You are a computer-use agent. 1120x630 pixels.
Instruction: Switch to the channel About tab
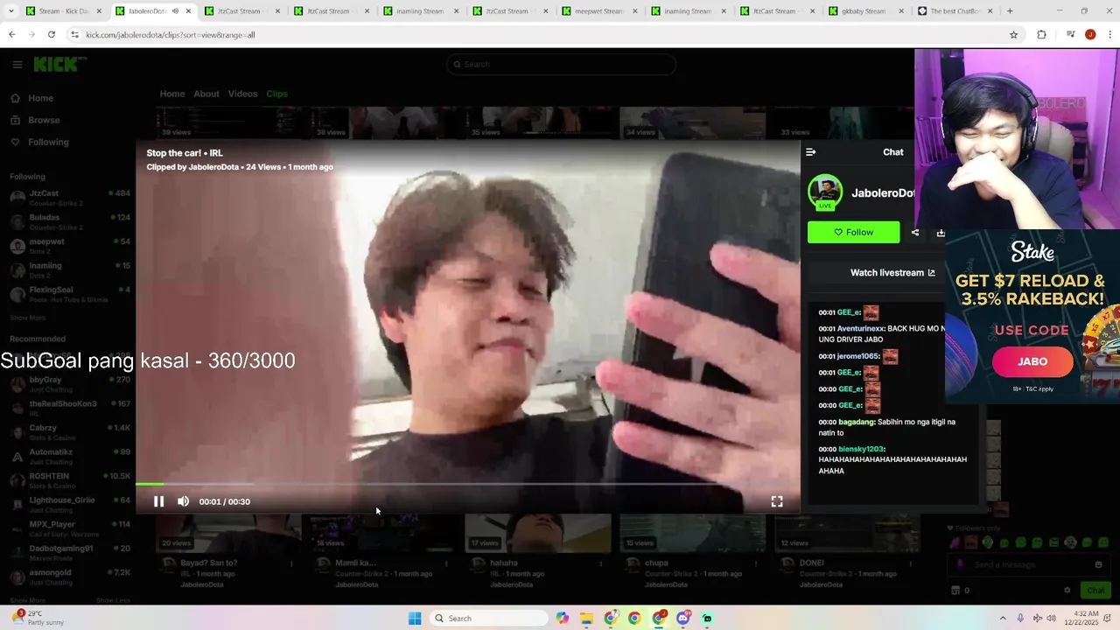point(206,94)
